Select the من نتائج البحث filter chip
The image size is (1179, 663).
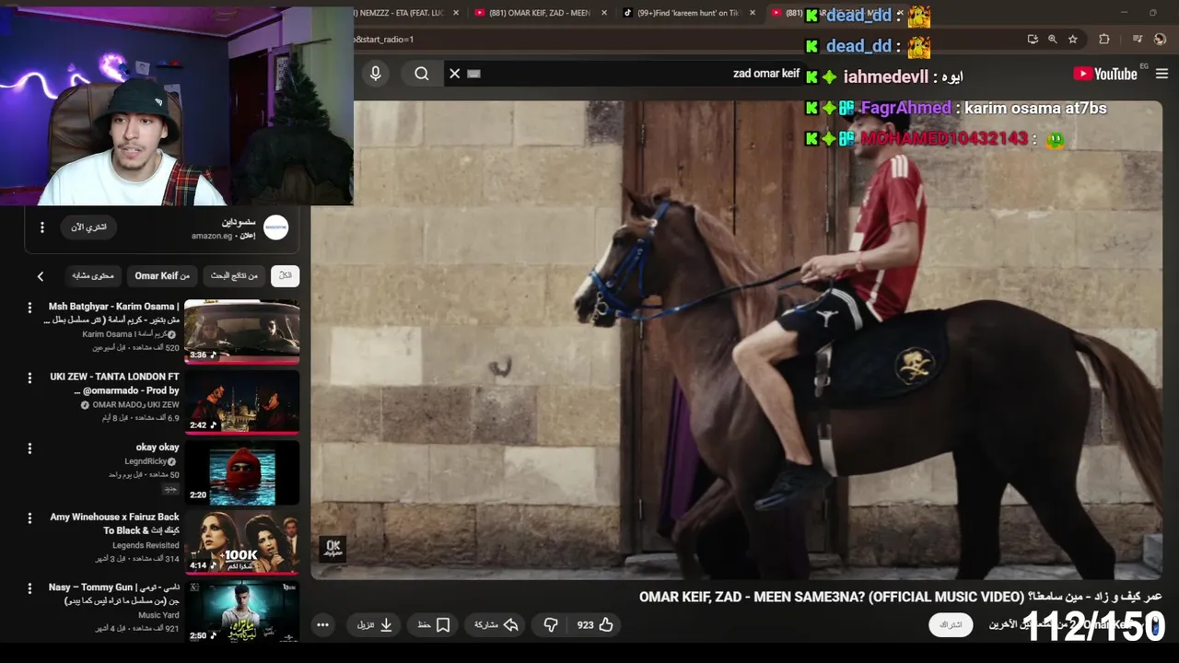tap(234, 275)
